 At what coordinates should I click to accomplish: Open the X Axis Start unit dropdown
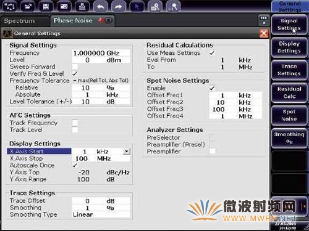[127, 152]
